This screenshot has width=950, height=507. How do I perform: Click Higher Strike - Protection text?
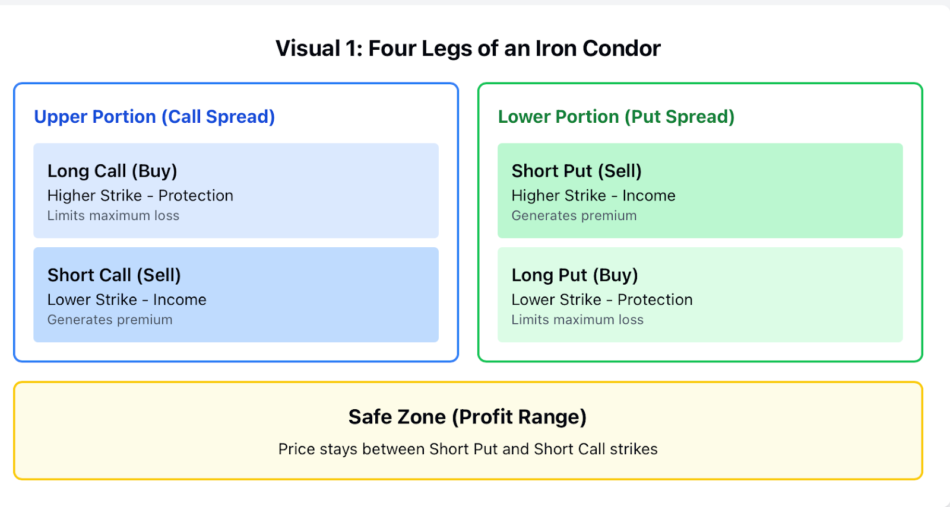coord(140,196)
